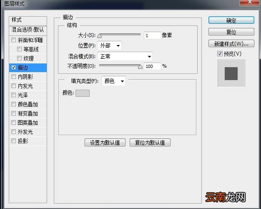The height and width of the screenshot is (209, 261).
Task: Select 混合选项:默认 in the left list
Action: [28, 30]
